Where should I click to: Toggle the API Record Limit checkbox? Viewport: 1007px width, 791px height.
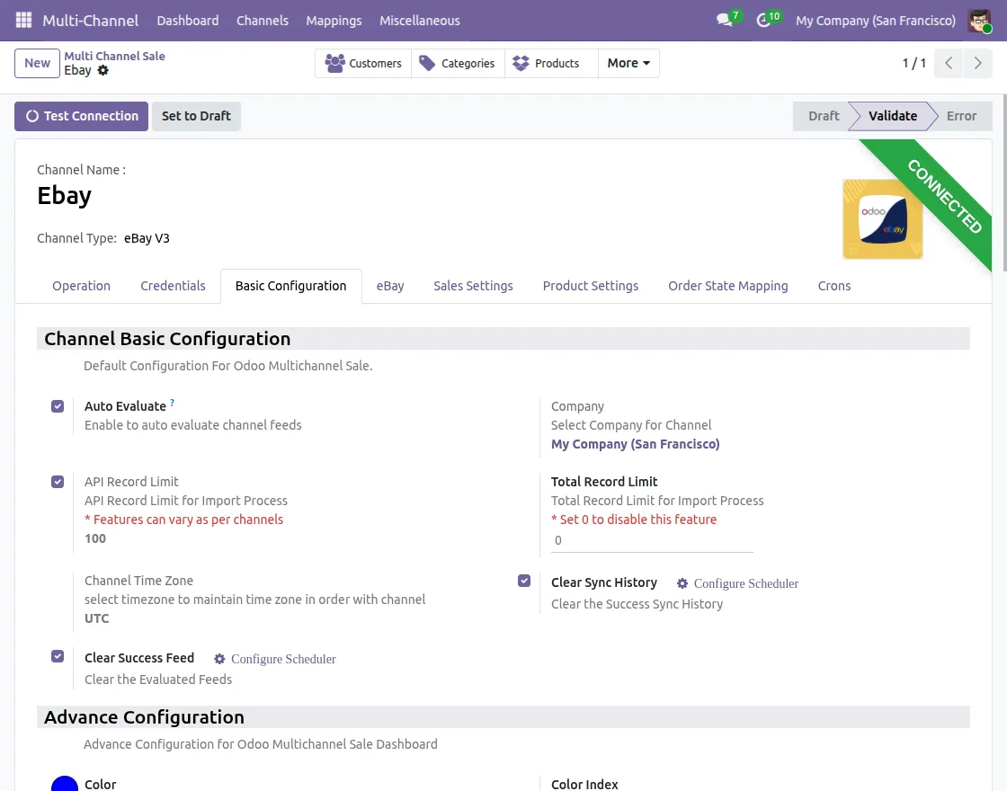(58, 482)
